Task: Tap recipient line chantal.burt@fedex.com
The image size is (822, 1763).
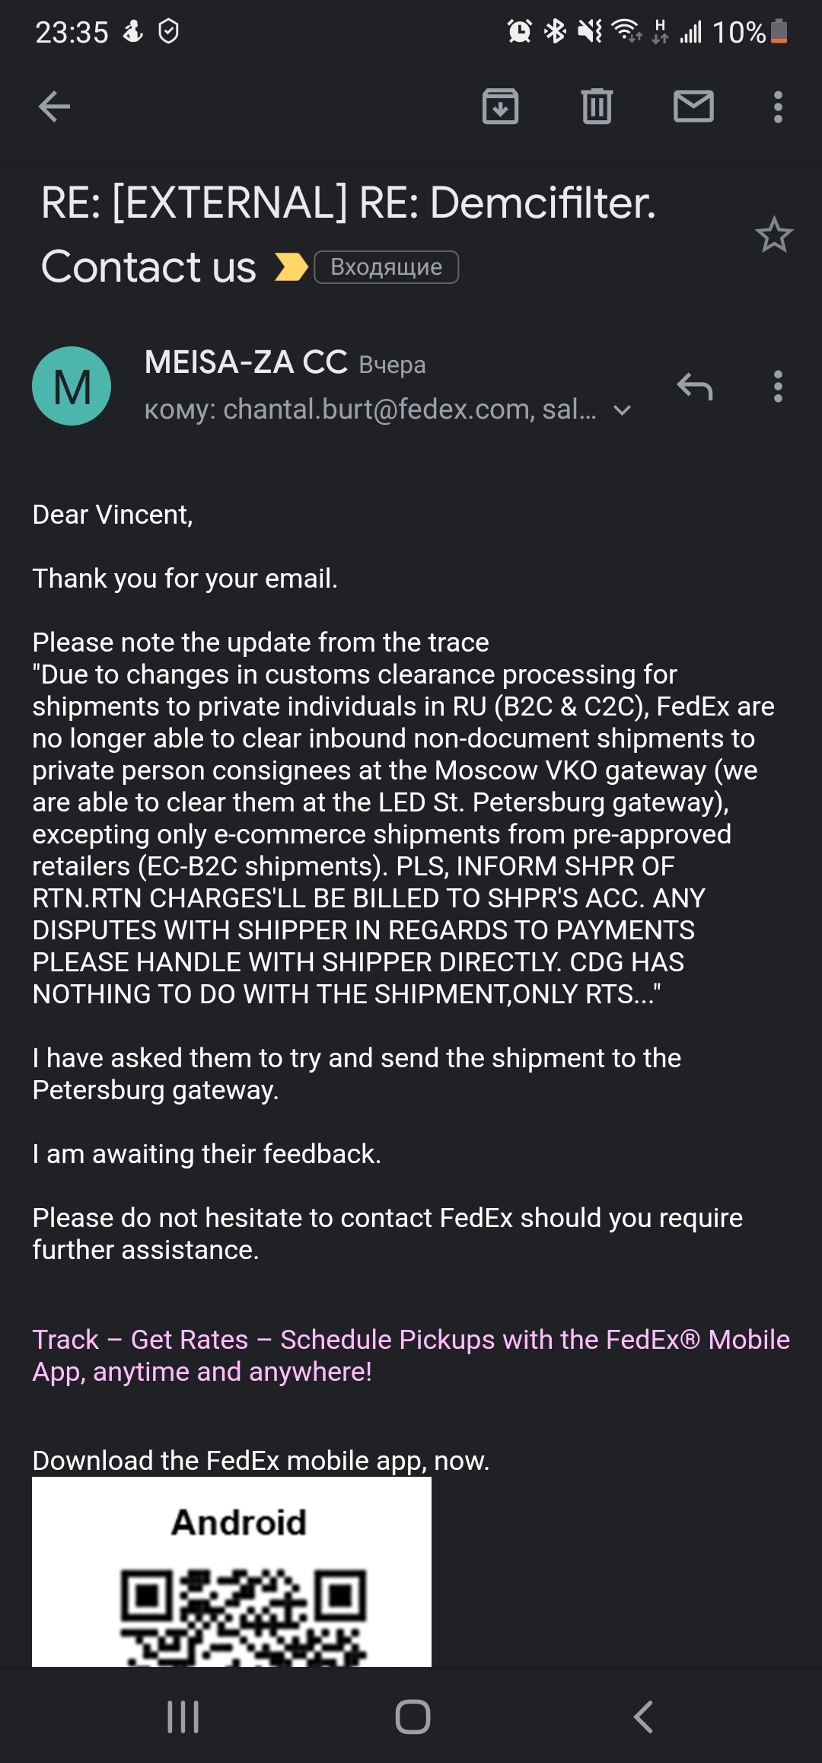Action: click(371, 410)
